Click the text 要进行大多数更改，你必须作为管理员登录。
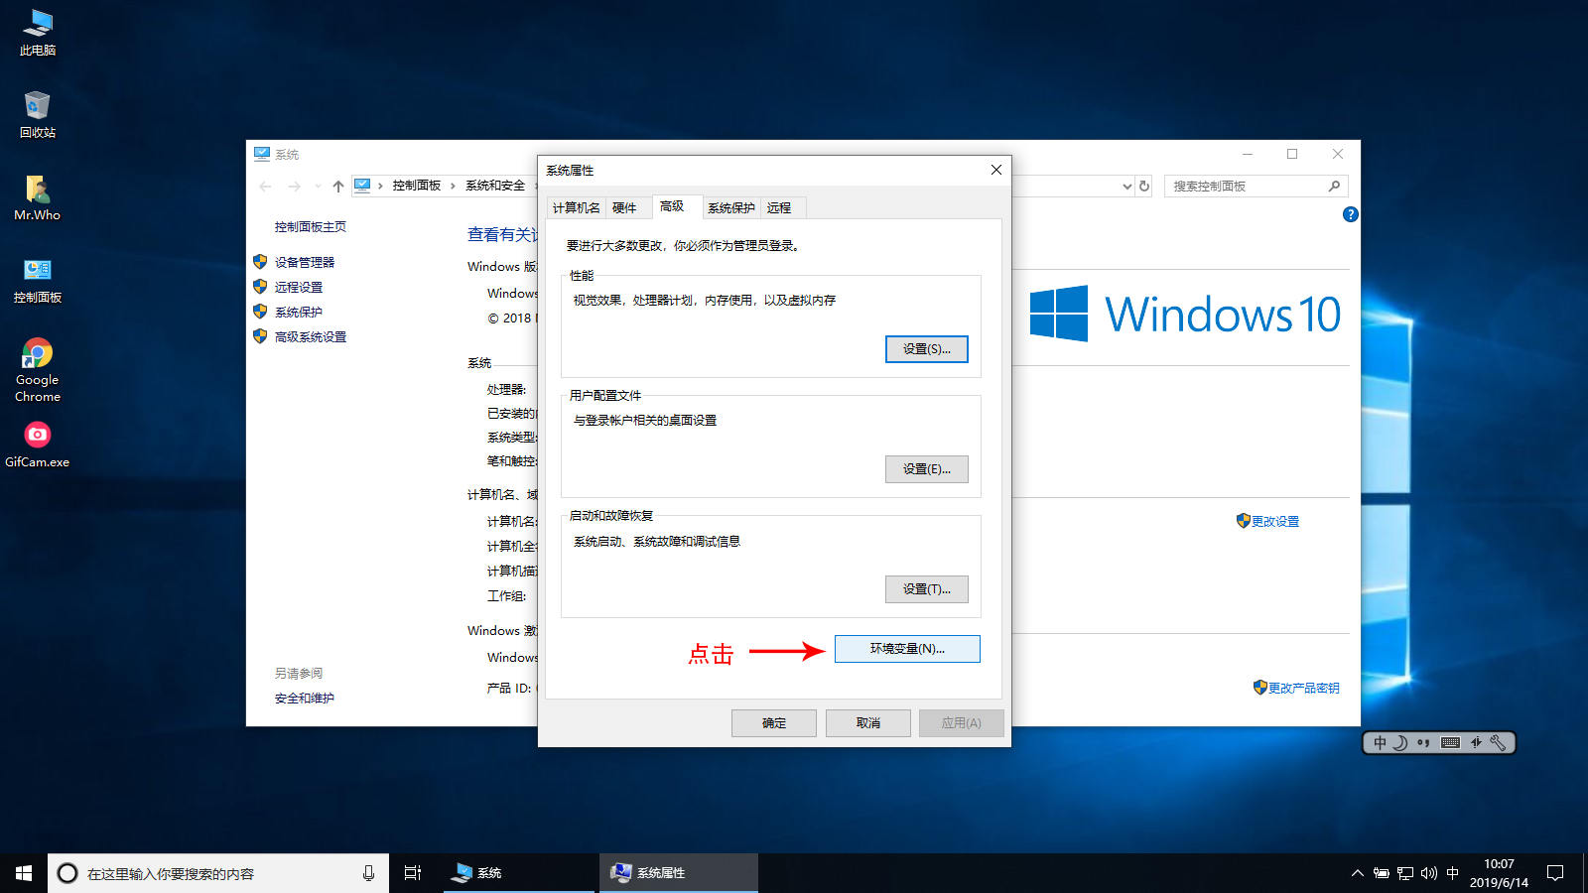 (x=685, y=245)
